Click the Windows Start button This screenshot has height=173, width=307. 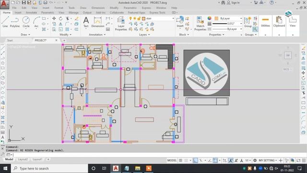(x=5, y=169)
